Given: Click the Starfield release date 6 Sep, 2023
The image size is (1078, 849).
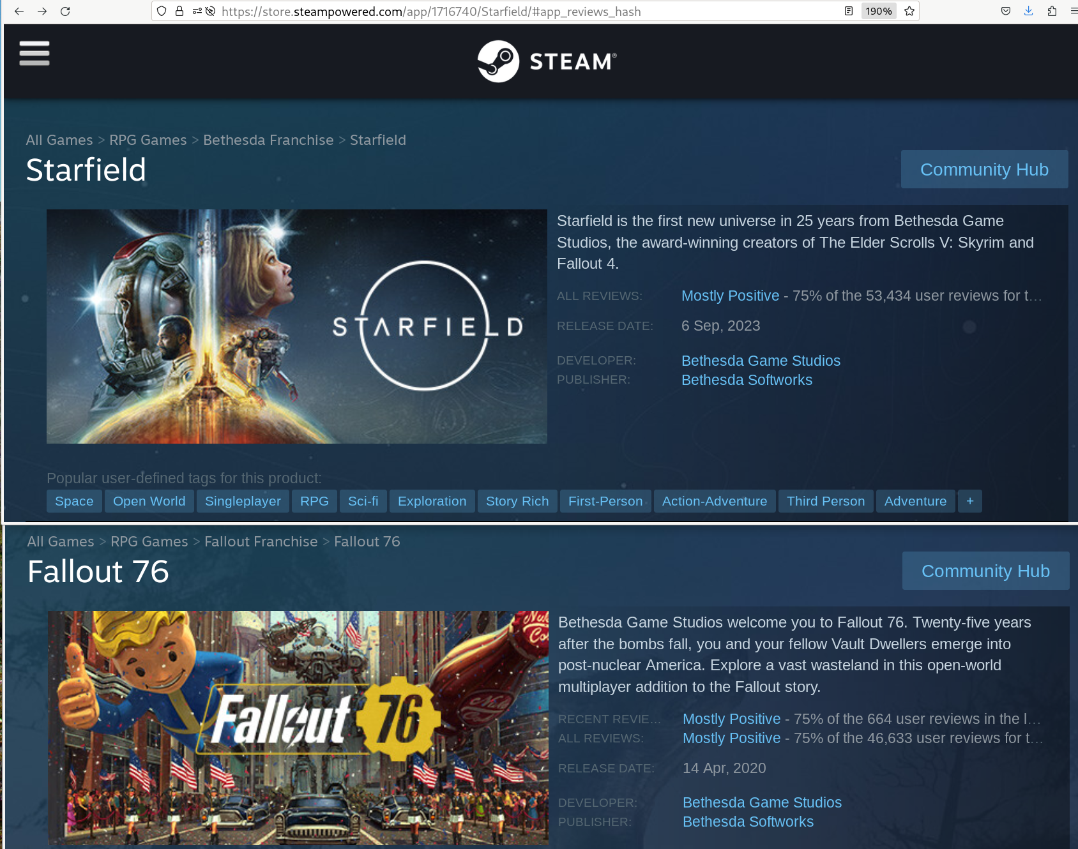Looking at the screenshot, I should click(x=721, y=326).
